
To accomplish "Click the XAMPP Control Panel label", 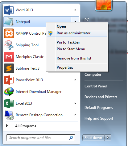I will (31, 33).
